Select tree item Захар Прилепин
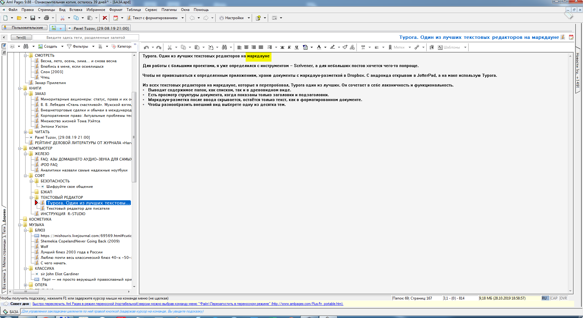The width and height of the screenshot is (583, 318). coord(50,83)
